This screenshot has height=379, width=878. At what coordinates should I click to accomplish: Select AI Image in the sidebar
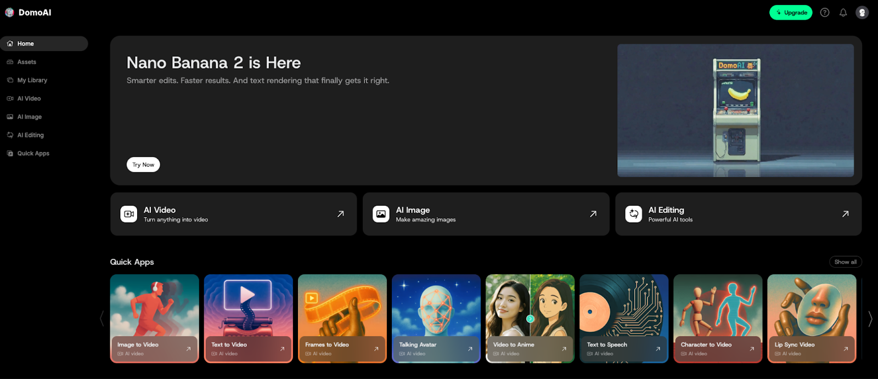point(44,117)
